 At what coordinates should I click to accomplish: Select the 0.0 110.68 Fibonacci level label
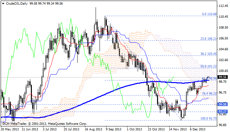pyautogui.click(x=209, y=14)
